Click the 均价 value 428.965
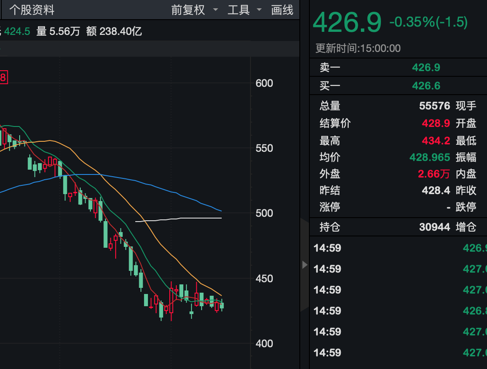Image resolution: width=487 pixels, height=369 pixels. point(429,157)
